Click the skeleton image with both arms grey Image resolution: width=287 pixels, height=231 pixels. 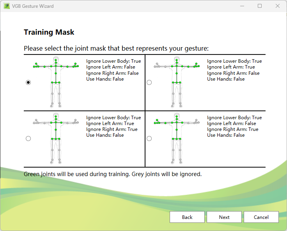56,138
